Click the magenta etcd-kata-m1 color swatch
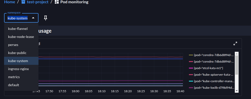The width and height of the screenshot is (251, 99). [x=191, y=68]
